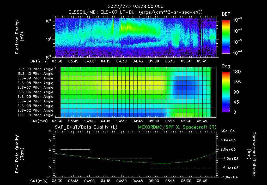Screen dimensions: 267x185
Task: Click the 90 value on Deg scale
Action: 236,92
